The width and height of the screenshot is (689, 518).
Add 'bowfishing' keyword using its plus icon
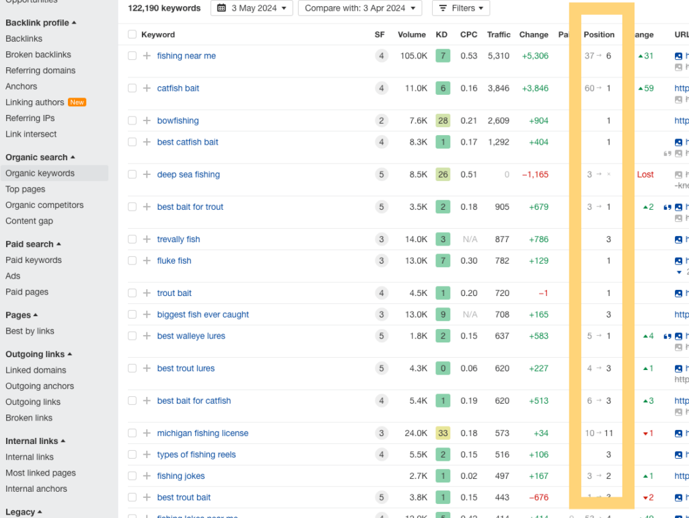[x=147, y=120]
